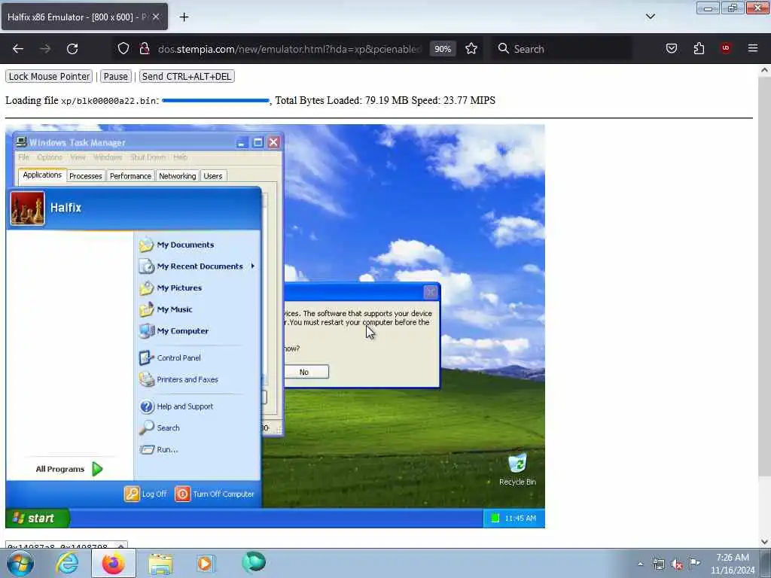This screenshot has width=771, height=578.
Task: Click the muted volume tray icon
Action: [677, 564]
